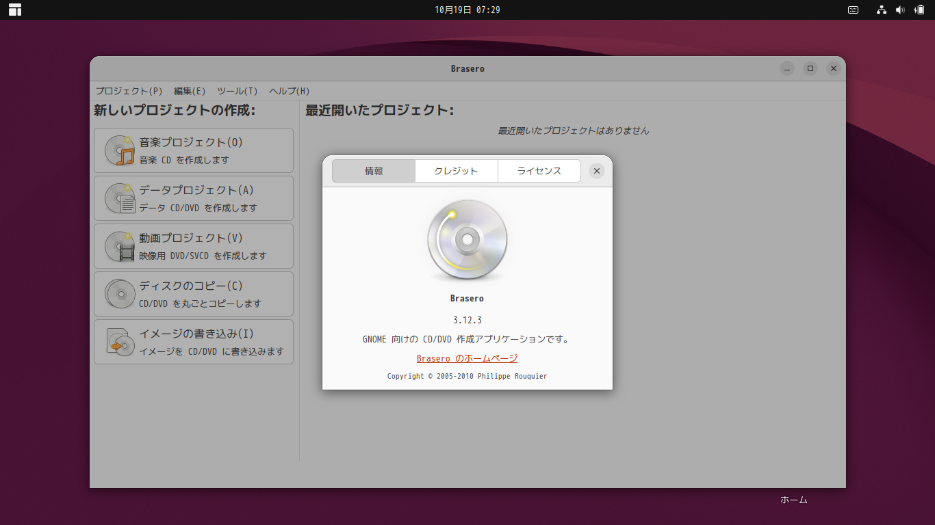
Task: Click the battery indicator icon in the top bar
Action: tap(919, 10)
